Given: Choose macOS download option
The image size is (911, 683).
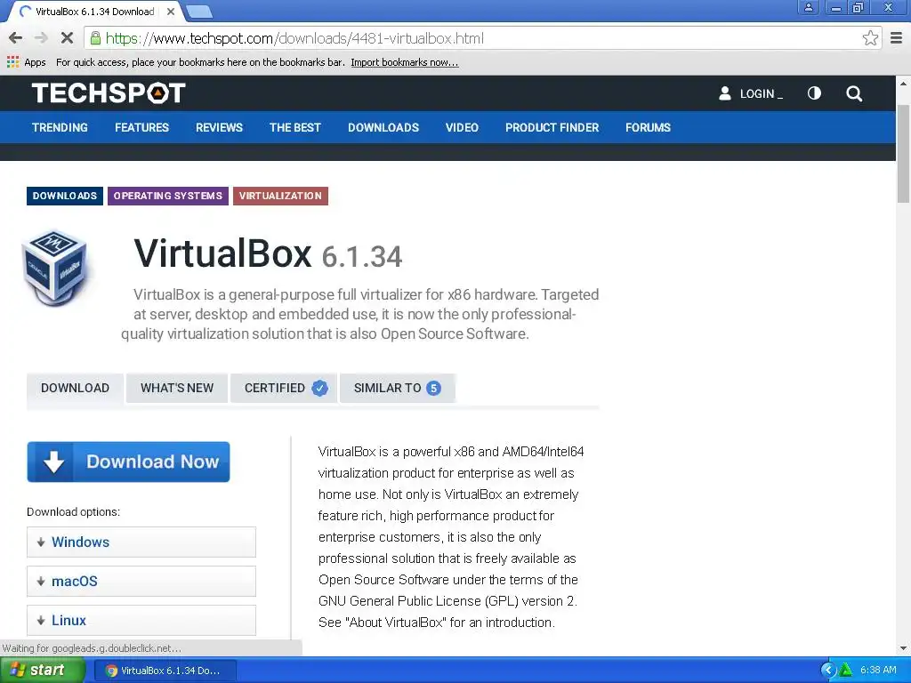Looking at the screenshot, I should 141,582.
